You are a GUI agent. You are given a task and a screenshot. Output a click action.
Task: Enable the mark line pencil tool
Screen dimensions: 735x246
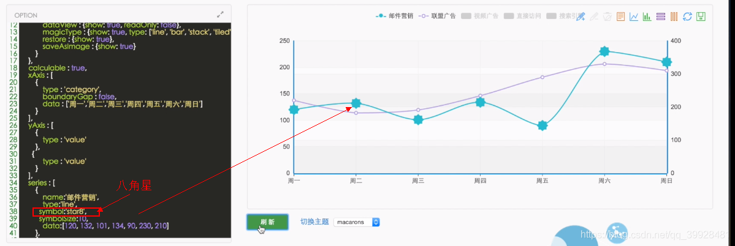click(x=581, y=17)
